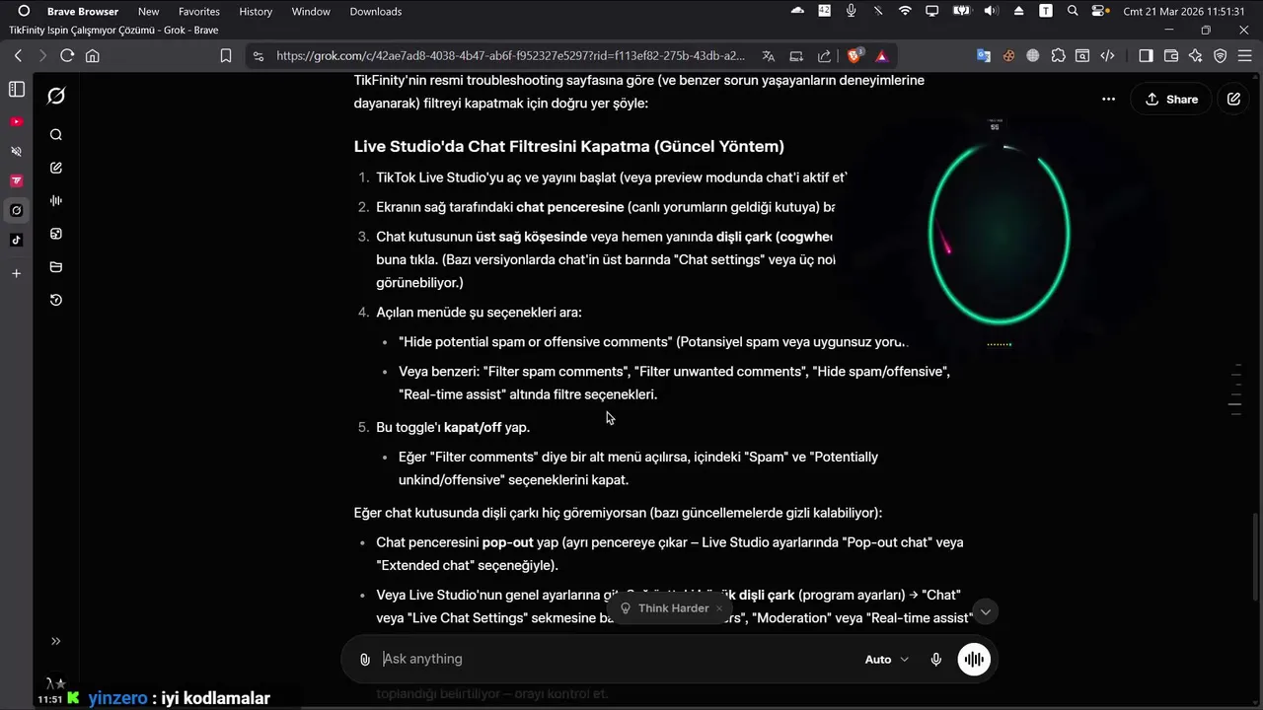This screenshot has height=710, width=1263.
Task: Open the code brackets extension icon
Action: click(1107, 56)
